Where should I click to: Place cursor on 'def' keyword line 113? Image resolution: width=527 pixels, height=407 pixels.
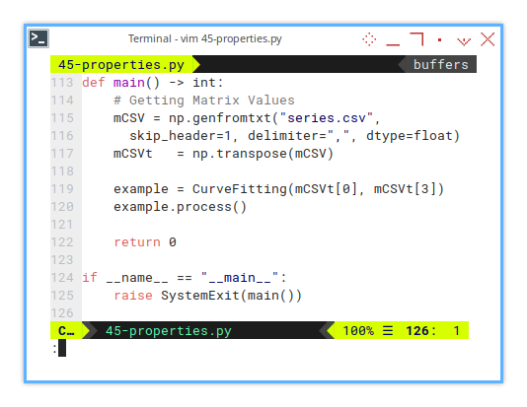tap(94, 83)
